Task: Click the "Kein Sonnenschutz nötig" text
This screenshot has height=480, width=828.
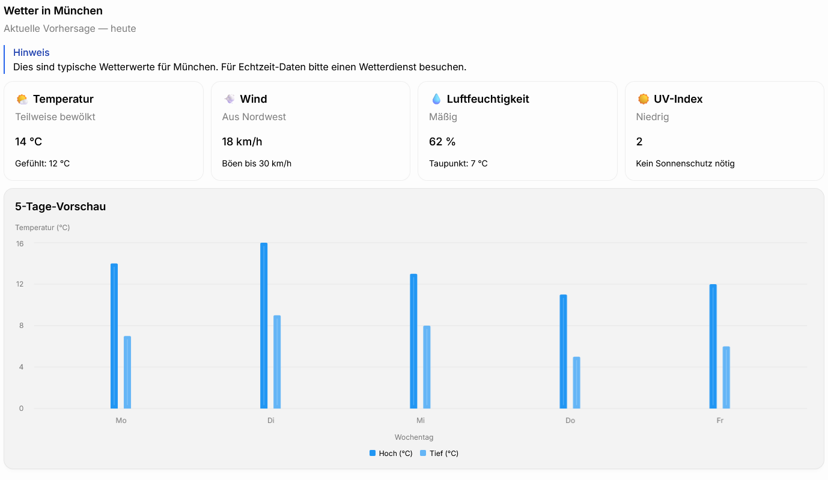Action: point(686,163)
